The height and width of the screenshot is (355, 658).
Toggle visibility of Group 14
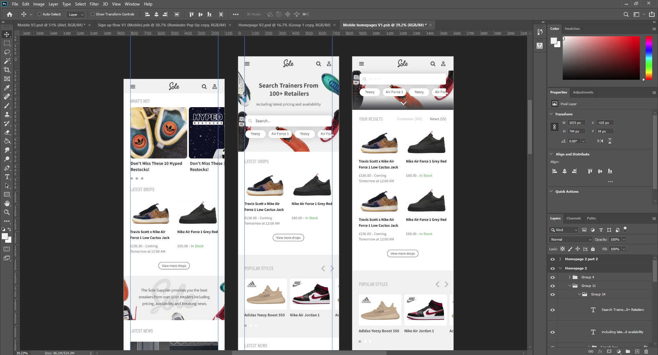click(552, 294)
